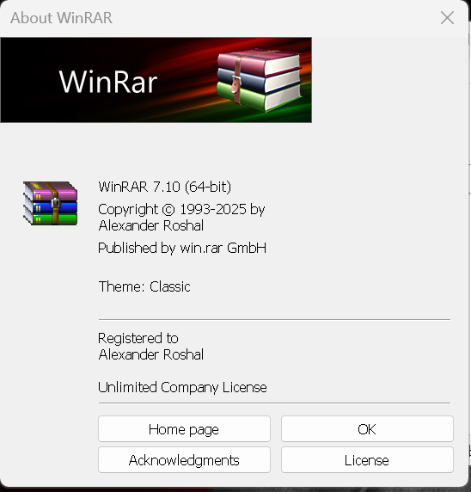Click the Copyright © 1993-2025 line
Image resolution: width=471 pixels, height=492 pixels.
point(181,209)
